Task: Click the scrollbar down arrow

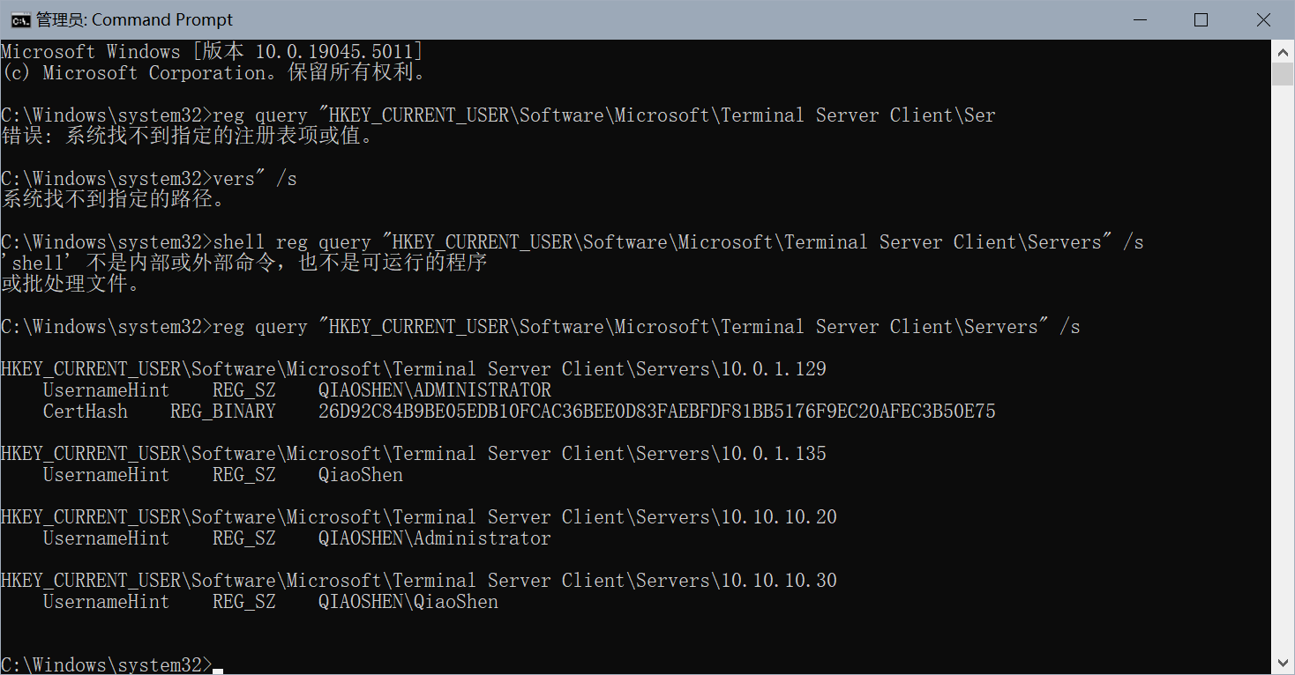Action: [1283, 663]
